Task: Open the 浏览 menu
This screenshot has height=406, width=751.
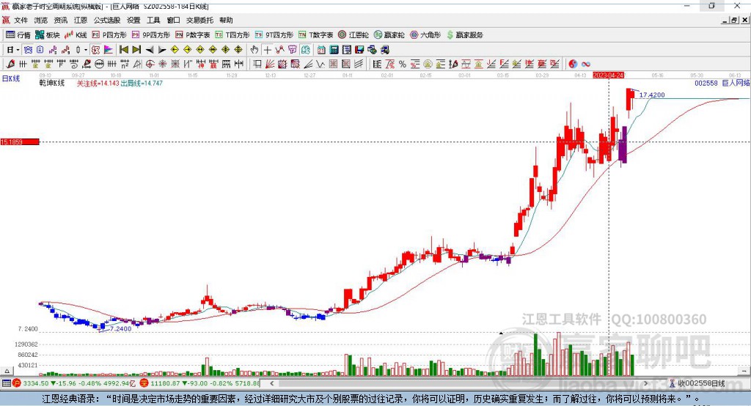Action: pyautogui.click(x=41, y=20)
